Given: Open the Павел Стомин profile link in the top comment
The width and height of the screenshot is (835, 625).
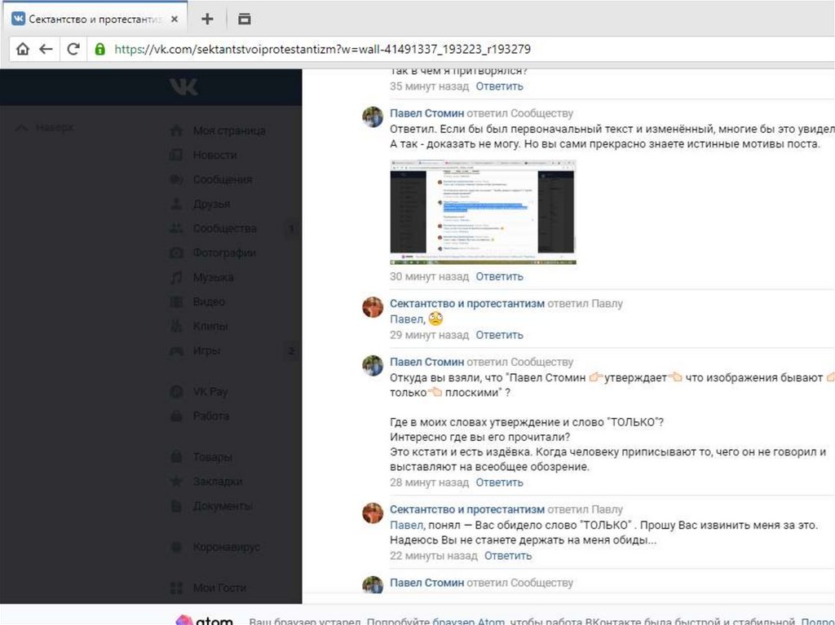Looking at the screenshot, I should 426,113.
